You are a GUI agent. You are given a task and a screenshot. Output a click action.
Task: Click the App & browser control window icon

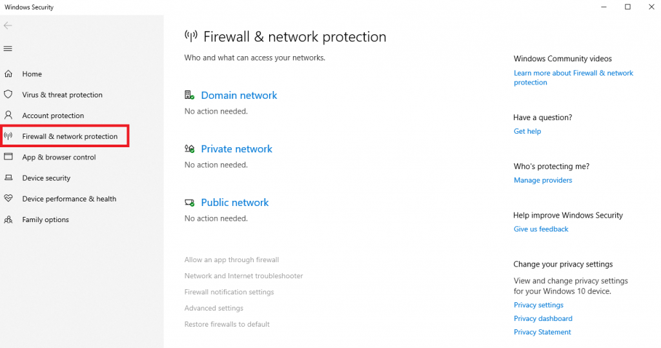(8, 157)
